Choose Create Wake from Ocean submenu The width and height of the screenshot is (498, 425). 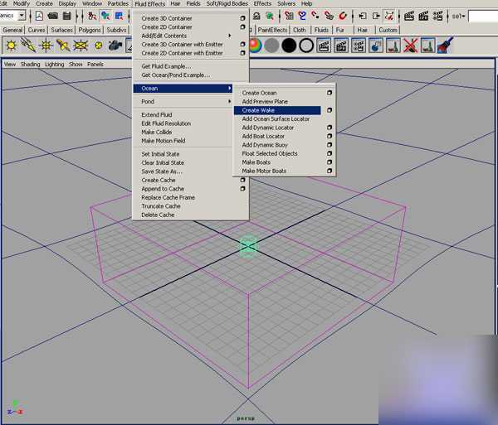point(277,110)
